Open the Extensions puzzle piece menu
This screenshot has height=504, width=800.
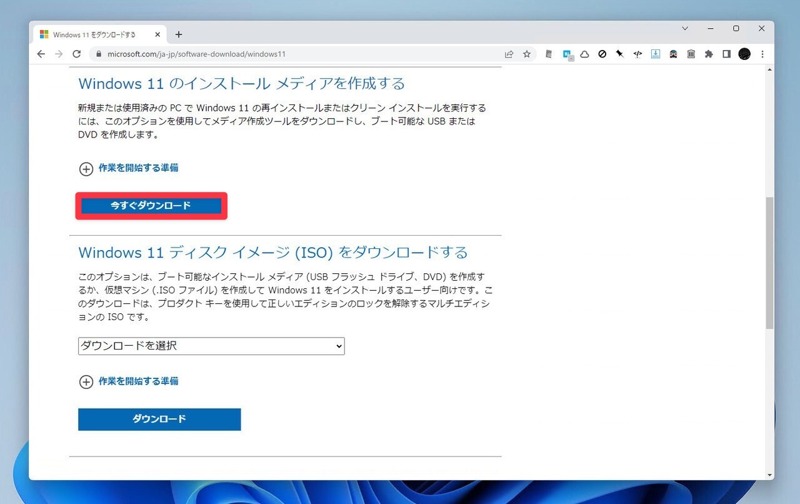709,54
